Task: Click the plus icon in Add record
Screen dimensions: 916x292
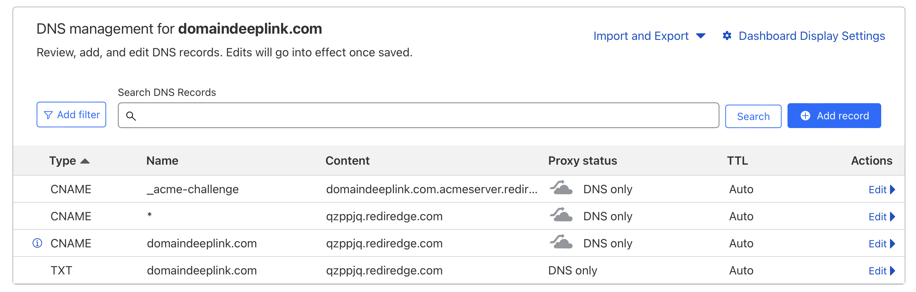Action: pyautogui.click(x=805, y=116)
